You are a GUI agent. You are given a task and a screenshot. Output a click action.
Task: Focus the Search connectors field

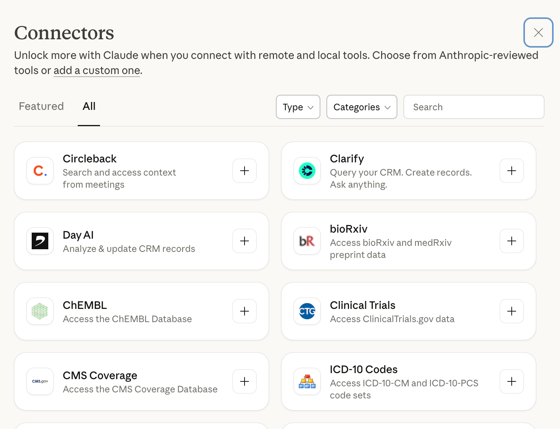[474, 107]
